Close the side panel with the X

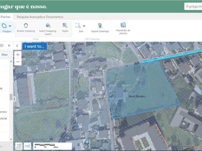(x=9, y=45)
